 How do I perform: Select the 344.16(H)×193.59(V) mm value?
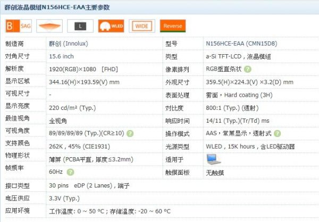click(84, 82)
